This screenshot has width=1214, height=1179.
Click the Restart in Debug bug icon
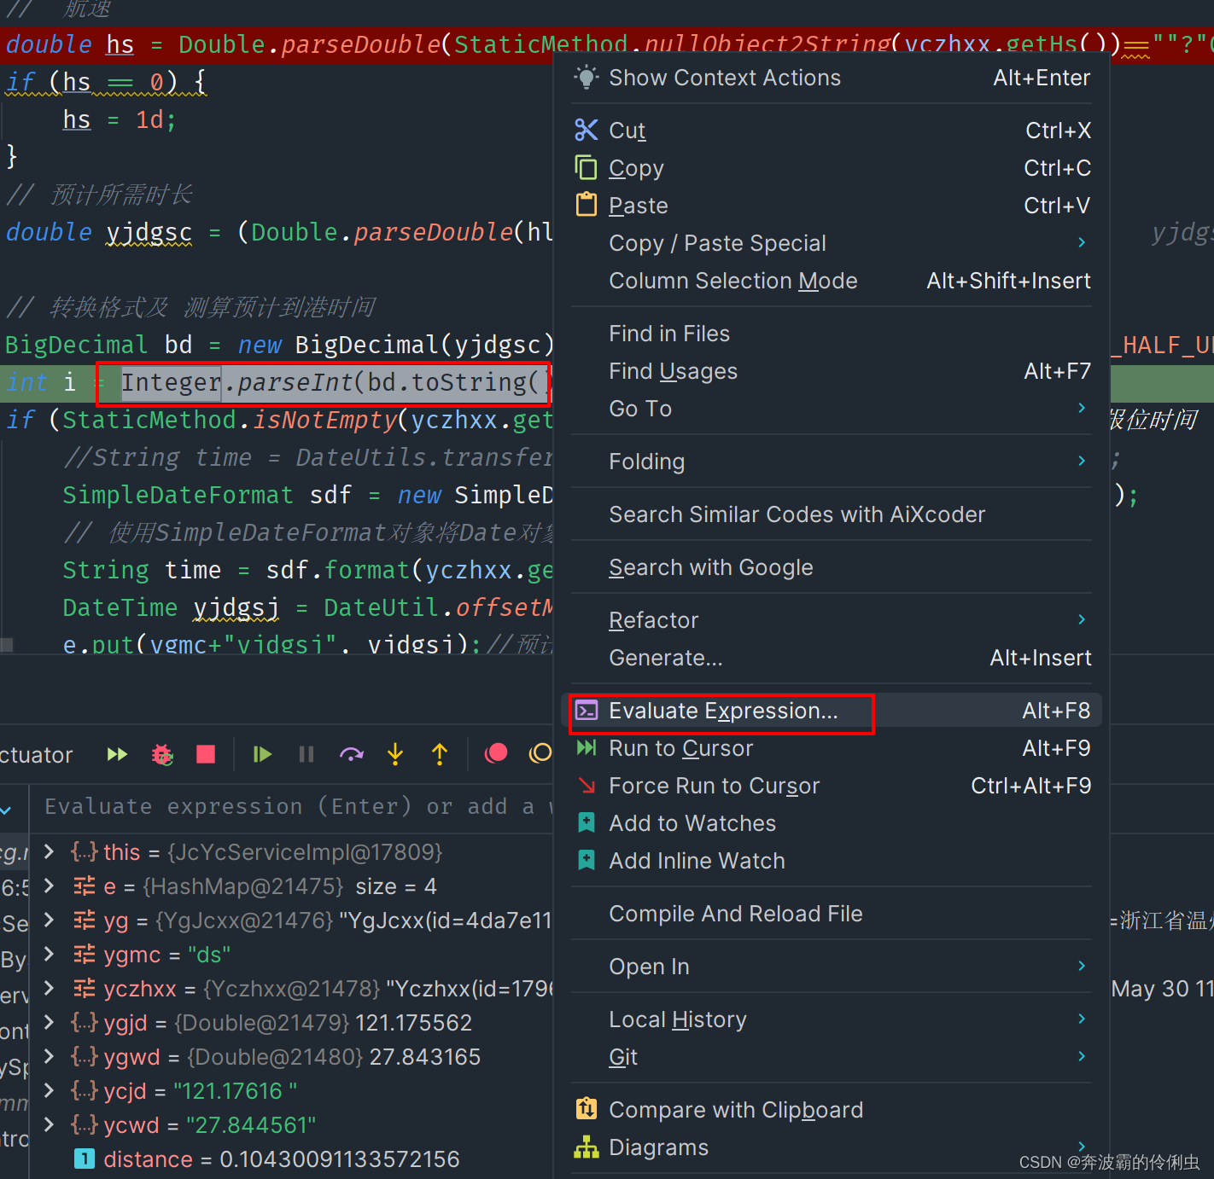[x=161, y=754]
